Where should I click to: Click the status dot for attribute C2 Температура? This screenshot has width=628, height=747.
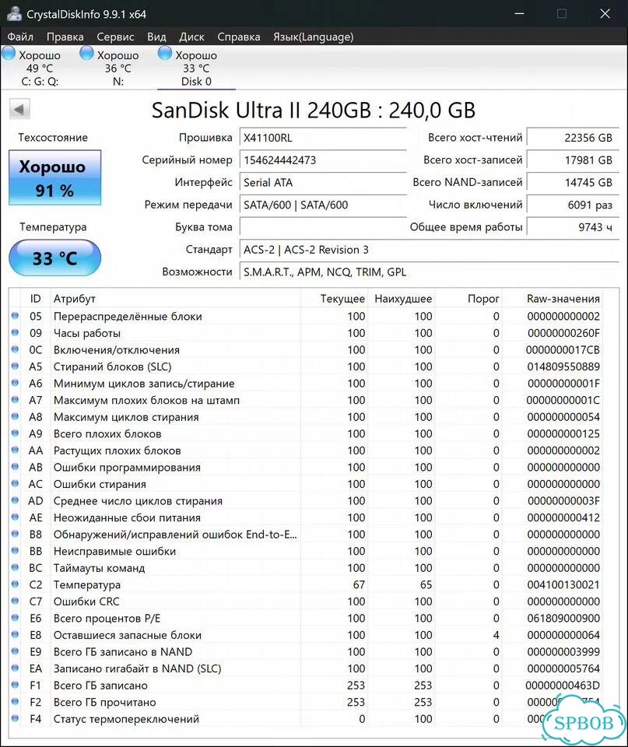(x=15, y=584)
